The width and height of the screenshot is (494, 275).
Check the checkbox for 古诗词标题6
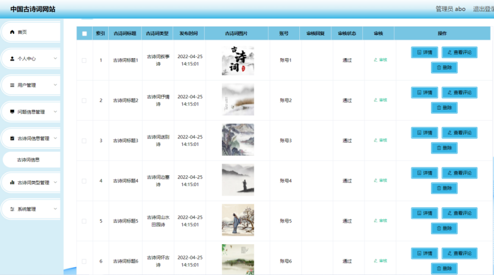point(84,261)
